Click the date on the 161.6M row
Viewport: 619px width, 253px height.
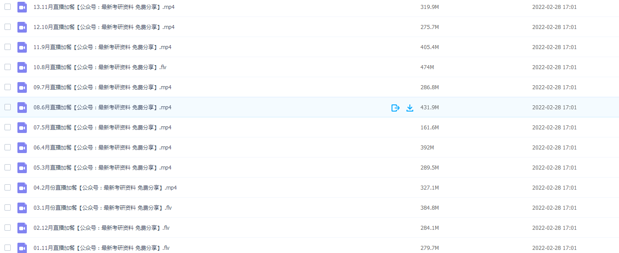[x=554, y=128]
